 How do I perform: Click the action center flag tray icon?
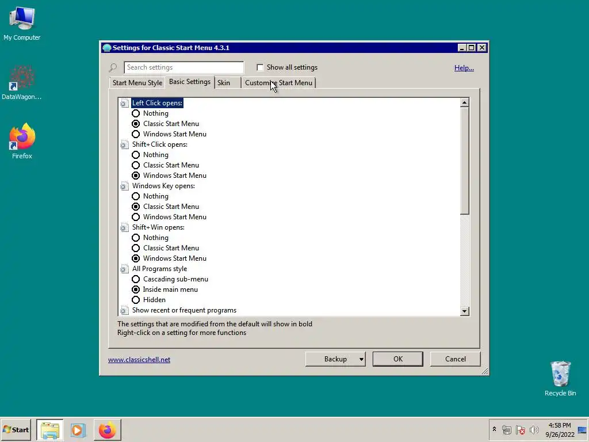tap(520, 429)
